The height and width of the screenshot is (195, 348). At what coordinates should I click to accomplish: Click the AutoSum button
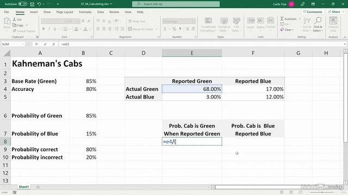[x=289, y=19]
